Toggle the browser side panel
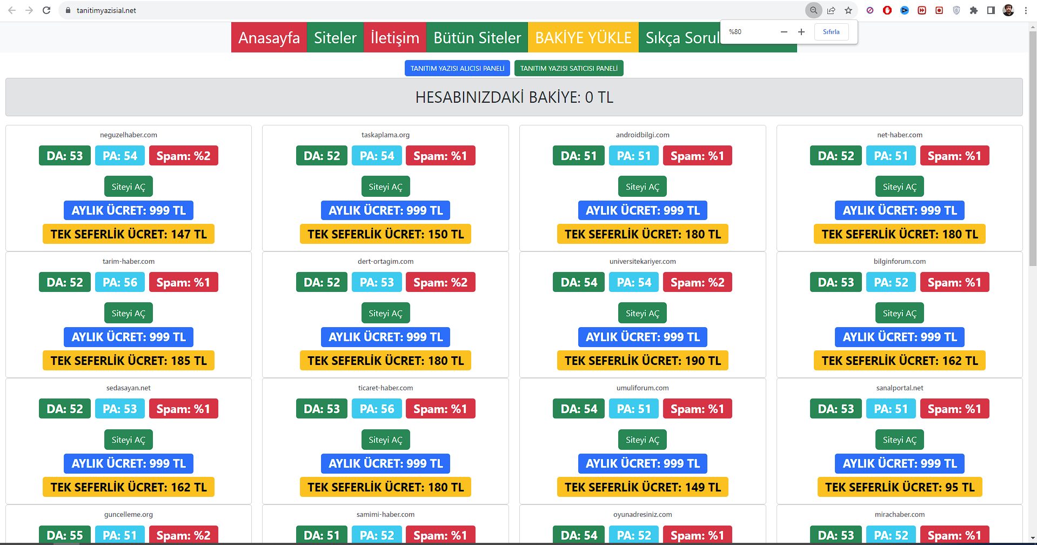Image resolution: width=1037 pixels, height=545 pixels. click(991, 10)
